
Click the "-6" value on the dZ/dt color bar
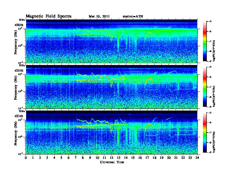pos(210,122)
